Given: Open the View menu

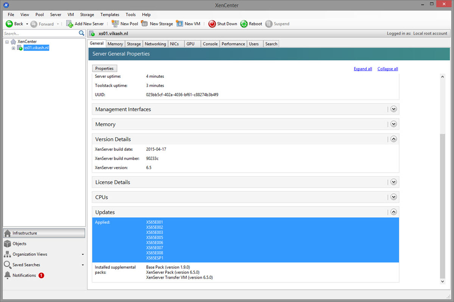Looking at the screenshot, I should point(25,15).
